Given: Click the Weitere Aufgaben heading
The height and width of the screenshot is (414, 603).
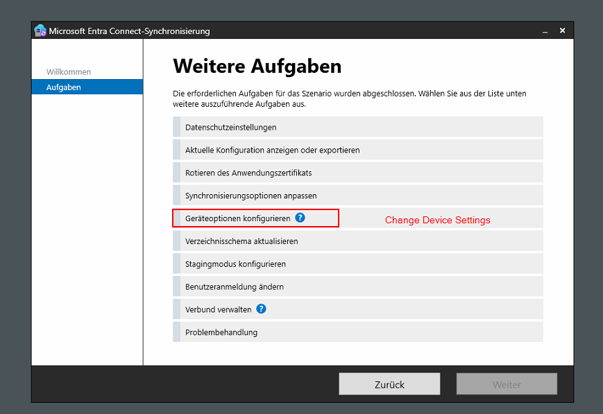Looking at the screenshot, I should coord(257,66).
